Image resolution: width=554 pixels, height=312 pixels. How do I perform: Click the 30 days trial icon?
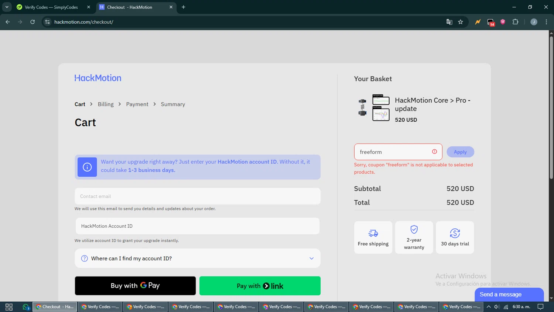point(455,233)
